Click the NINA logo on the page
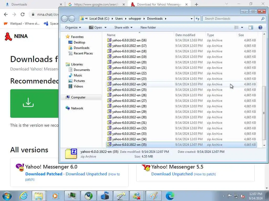269x201 pixels. tap(16, 36)
